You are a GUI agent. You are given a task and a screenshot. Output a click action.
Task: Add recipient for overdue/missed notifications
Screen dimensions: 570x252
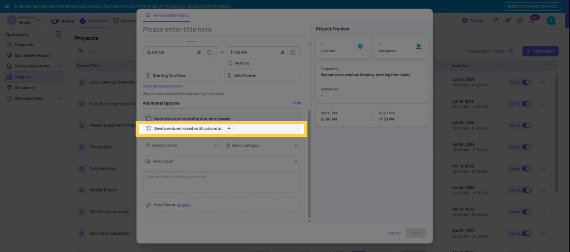point(229,128)
